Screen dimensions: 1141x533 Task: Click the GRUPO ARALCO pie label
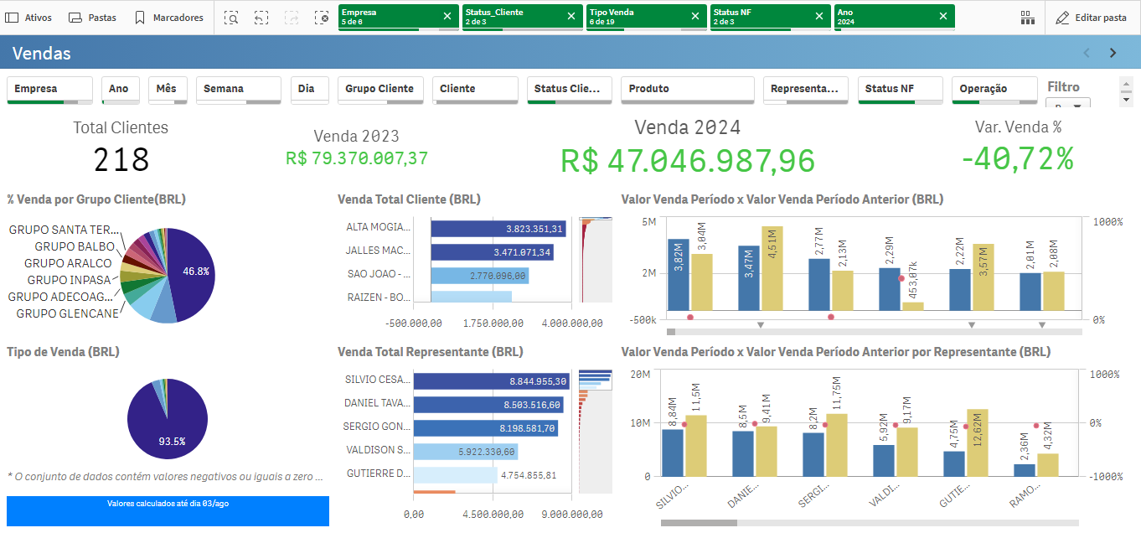68,263
